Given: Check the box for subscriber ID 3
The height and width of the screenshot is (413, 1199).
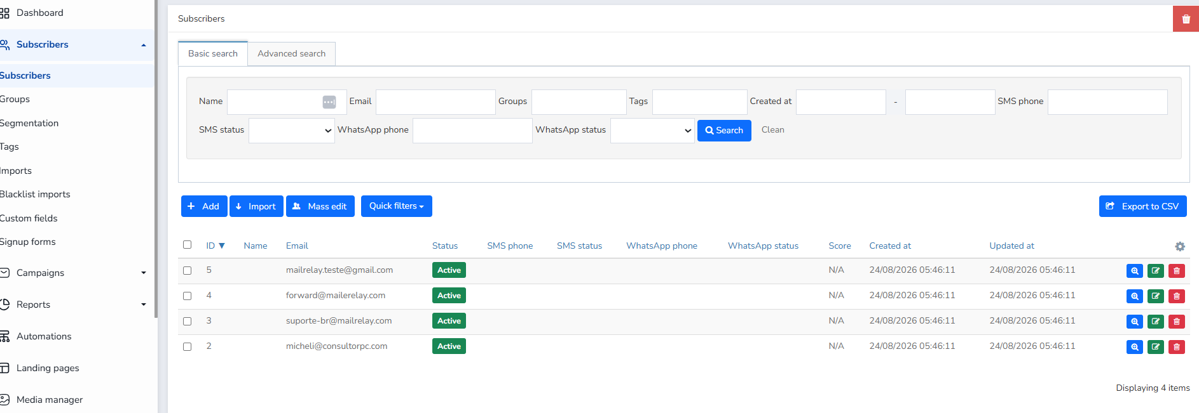Looking at the screenshot, I should 187,322.
